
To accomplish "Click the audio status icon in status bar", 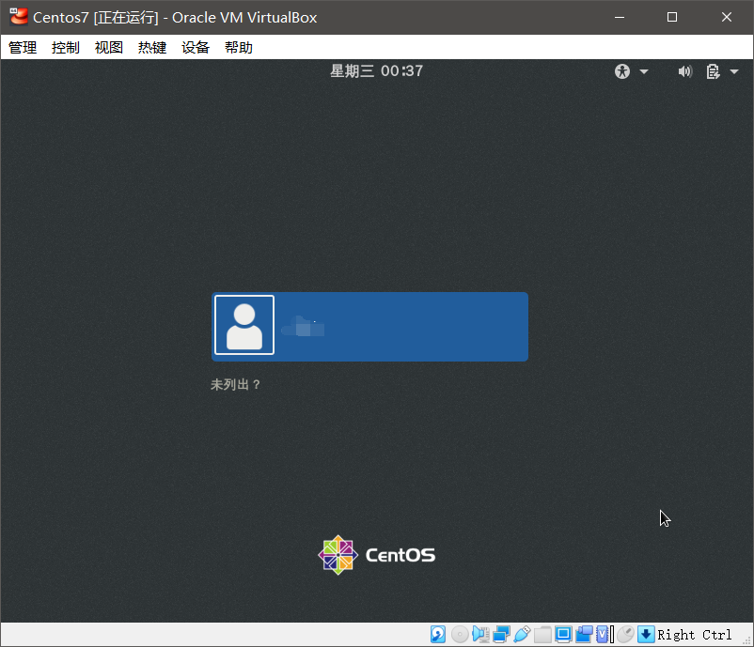I will pos(480,635).
